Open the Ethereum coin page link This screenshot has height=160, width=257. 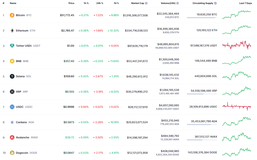click(x=25, y=30)
